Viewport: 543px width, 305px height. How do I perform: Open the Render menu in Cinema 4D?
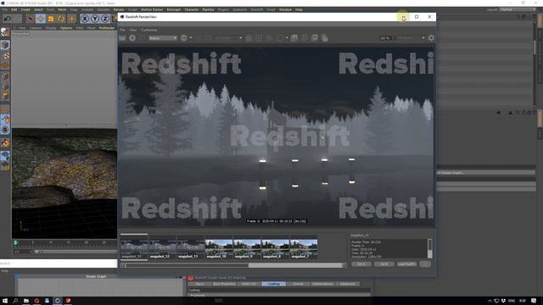[x=119, y=9]
